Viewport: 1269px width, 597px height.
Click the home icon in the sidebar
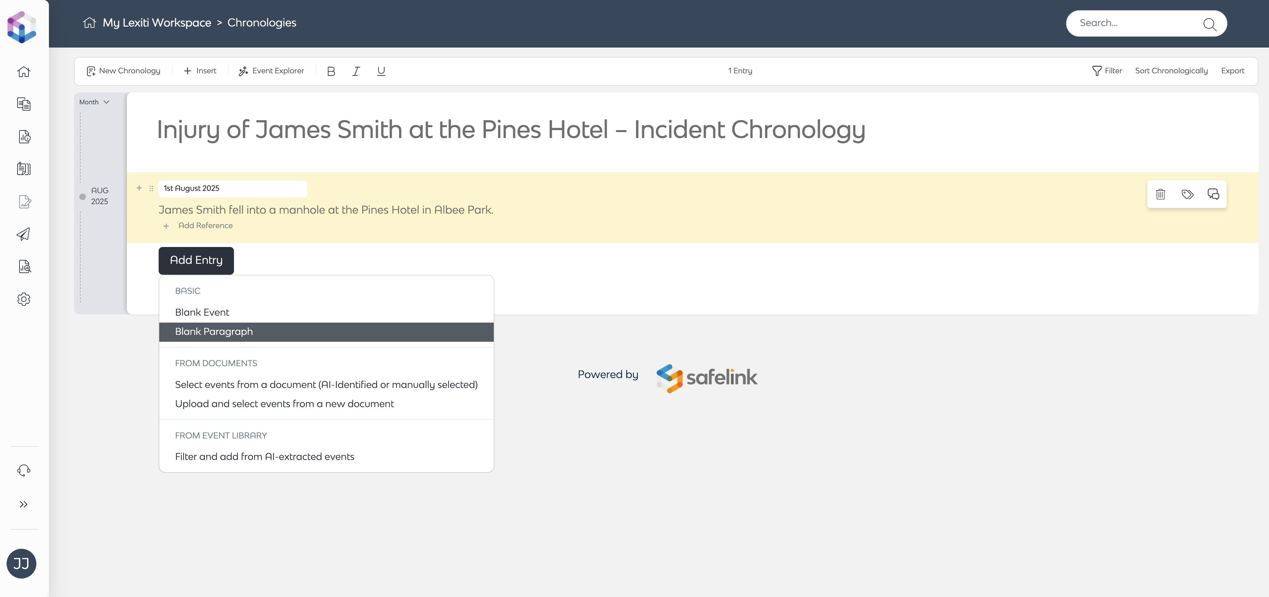pyautogui.click(x=24, y=72)
